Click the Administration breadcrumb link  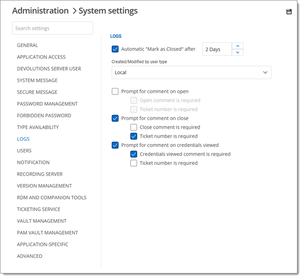coord(40,10)
